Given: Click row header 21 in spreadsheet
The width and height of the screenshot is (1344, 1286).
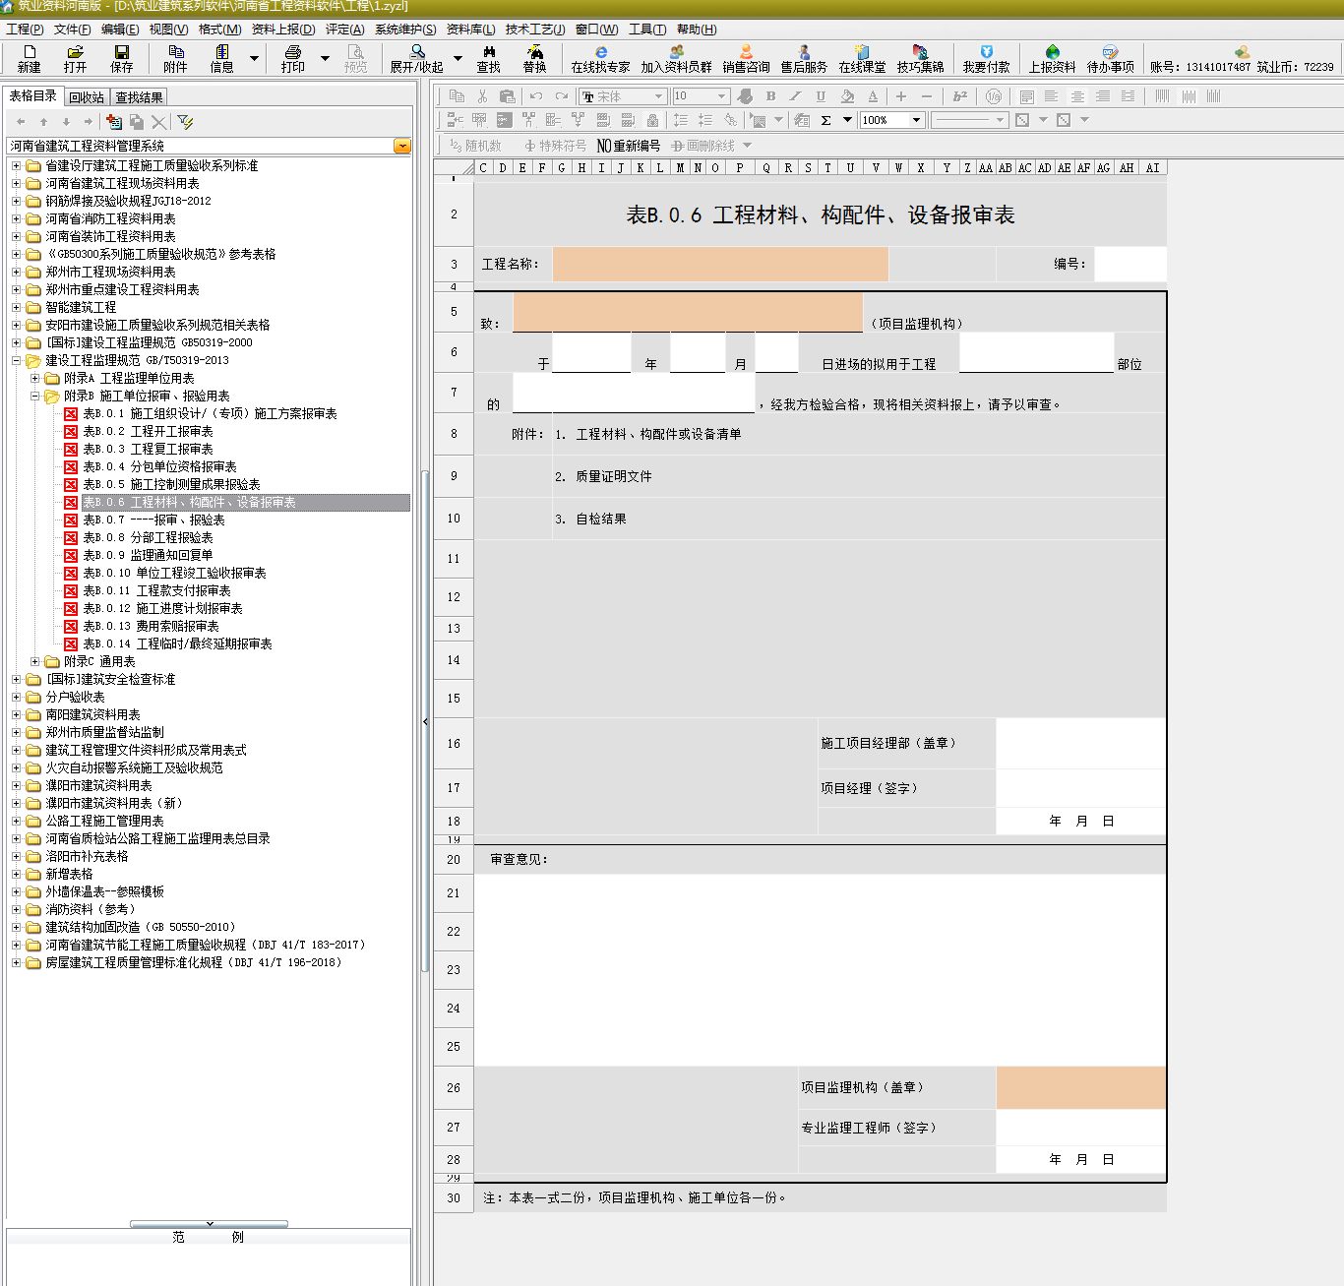Looking at the screenshot, I should 454,893.
